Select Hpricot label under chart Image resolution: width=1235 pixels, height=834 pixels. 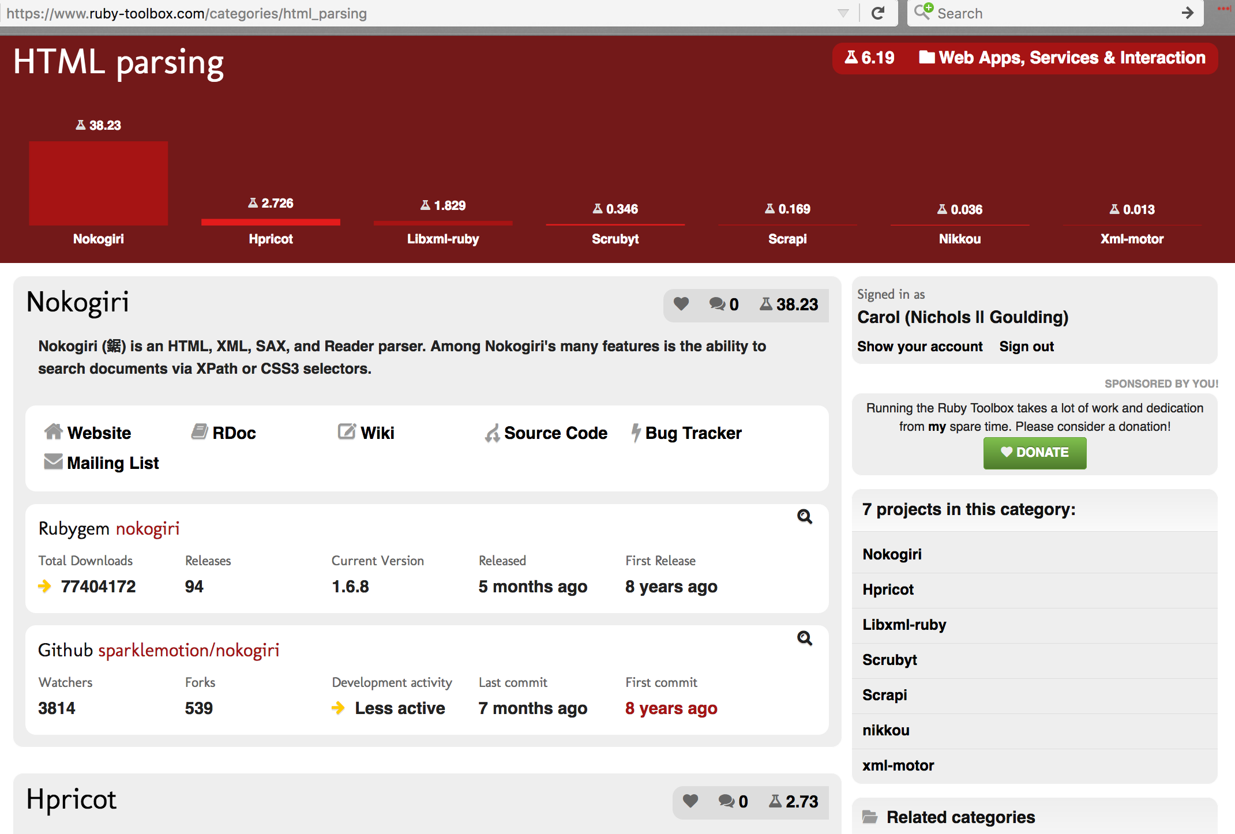click(x=271, y=239)
